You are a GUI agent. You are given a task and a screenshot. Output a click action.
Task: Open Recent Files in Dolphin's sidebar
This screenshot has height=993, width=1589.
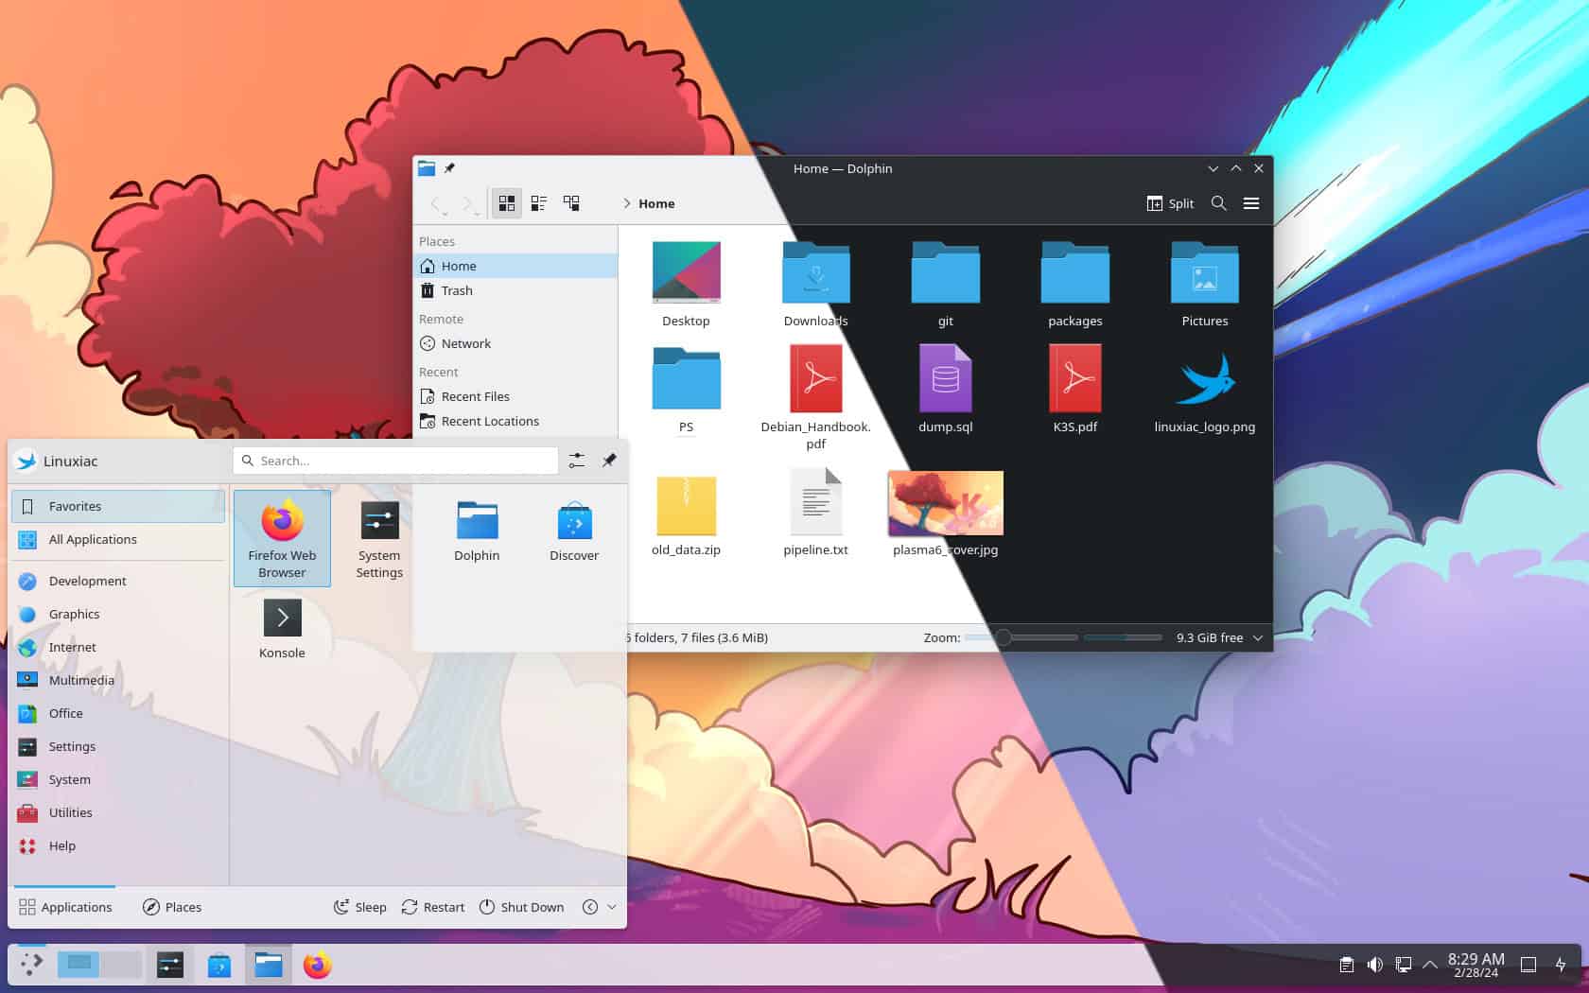[x=475, y=396]
